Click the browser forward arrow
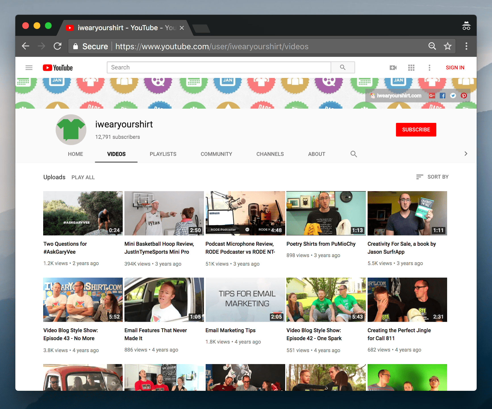This screenshot has width=492, height=409. click(x=41, y=46)
